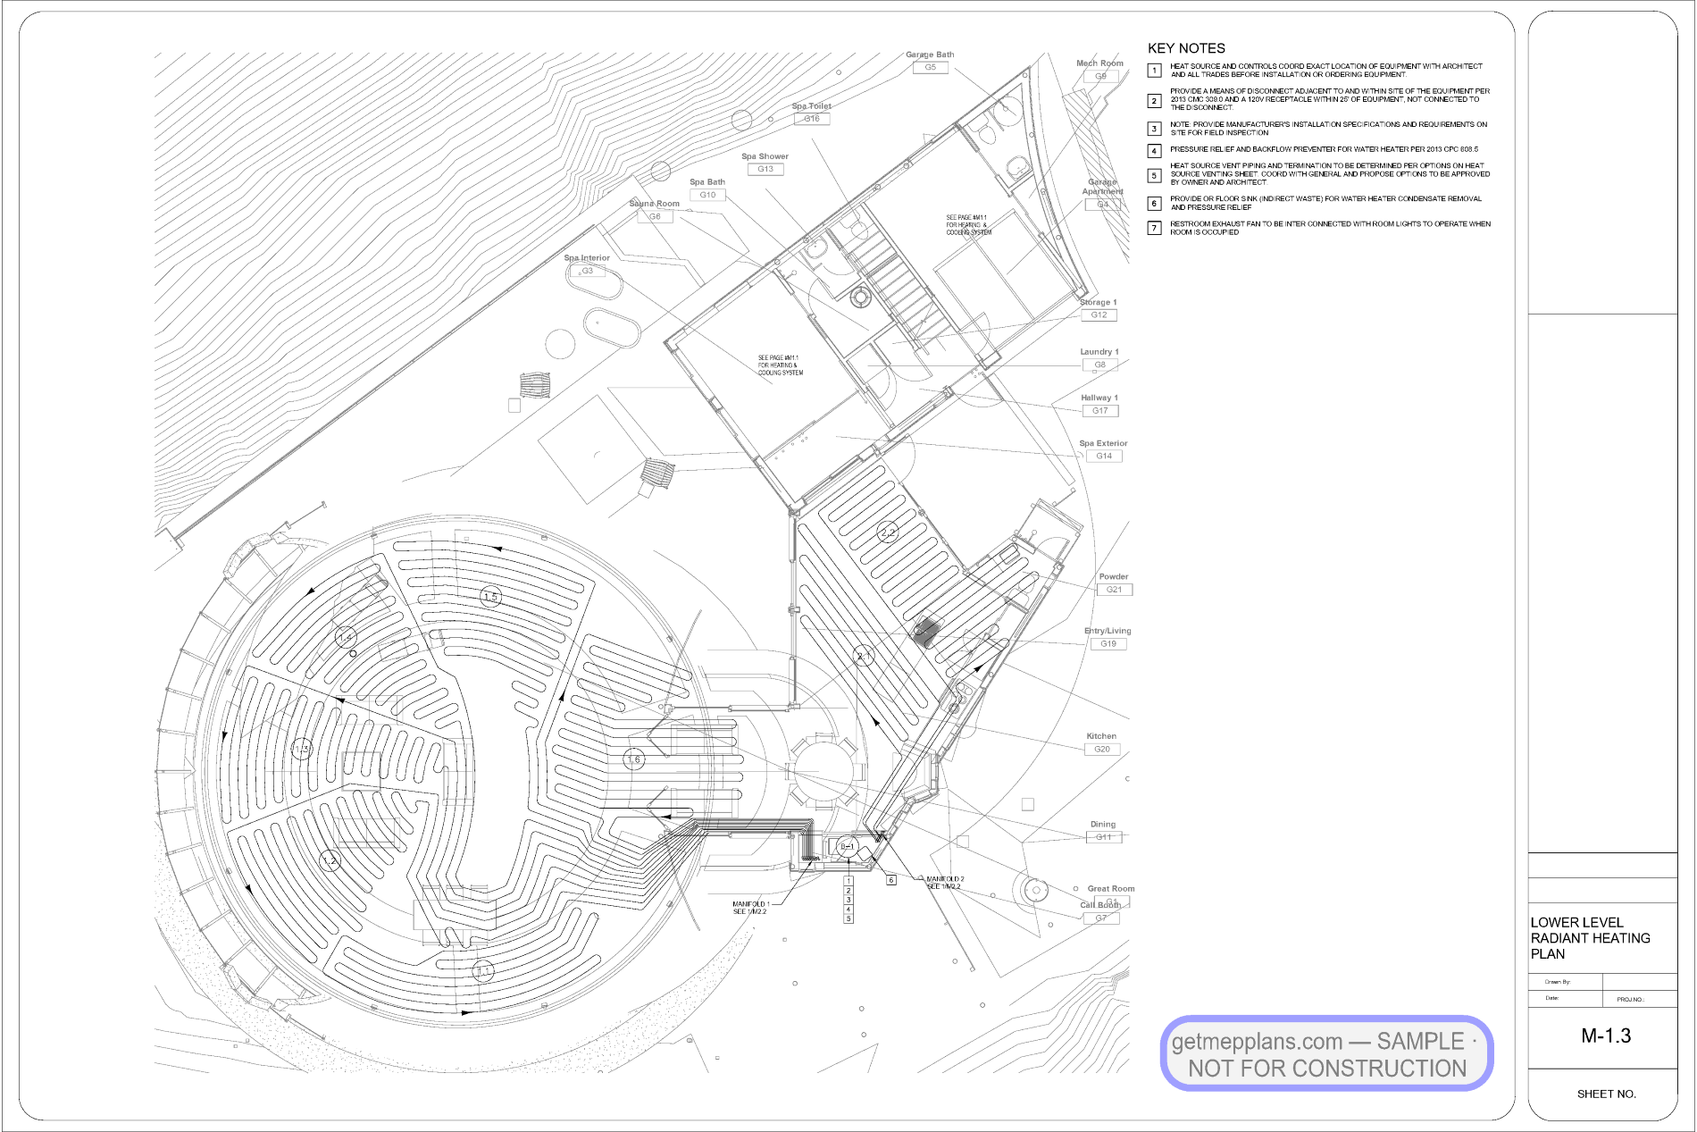
Task: Select the G10 room tag
Action: tap(707, 195)
